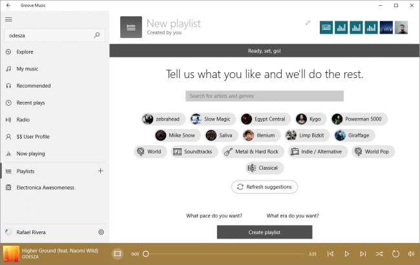
Task: Select Limp Bizkit chip
Action: [307, 135]
